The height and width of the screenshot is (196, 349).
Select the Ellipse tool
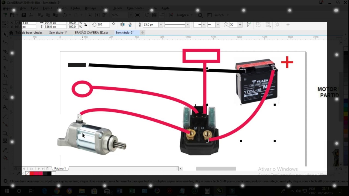[x=5, y=90]
